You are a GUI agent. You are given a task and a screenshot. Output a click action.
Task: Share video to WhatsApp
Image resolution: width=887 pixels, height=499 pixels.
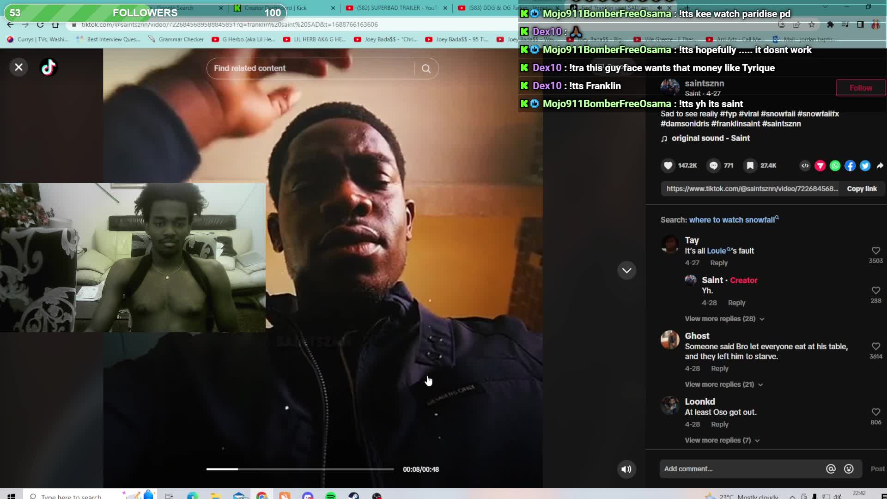tap(835, 165)
